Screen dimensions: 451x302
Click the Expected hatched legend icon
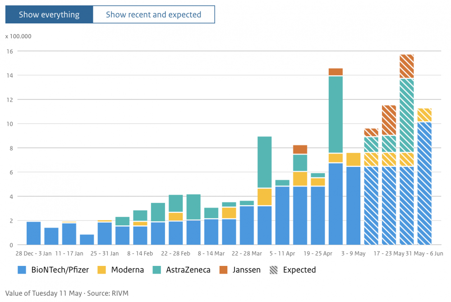[x=274, y=270]
